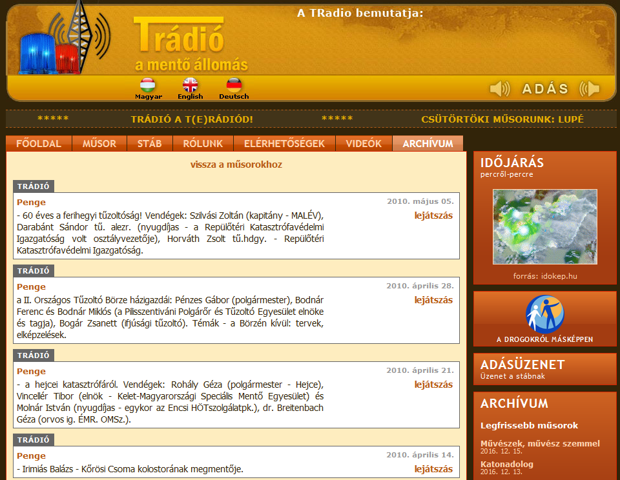Play the 2010. május 05. Penge episode
Viewport: 620px width, 480px height.
click(433, 215)
